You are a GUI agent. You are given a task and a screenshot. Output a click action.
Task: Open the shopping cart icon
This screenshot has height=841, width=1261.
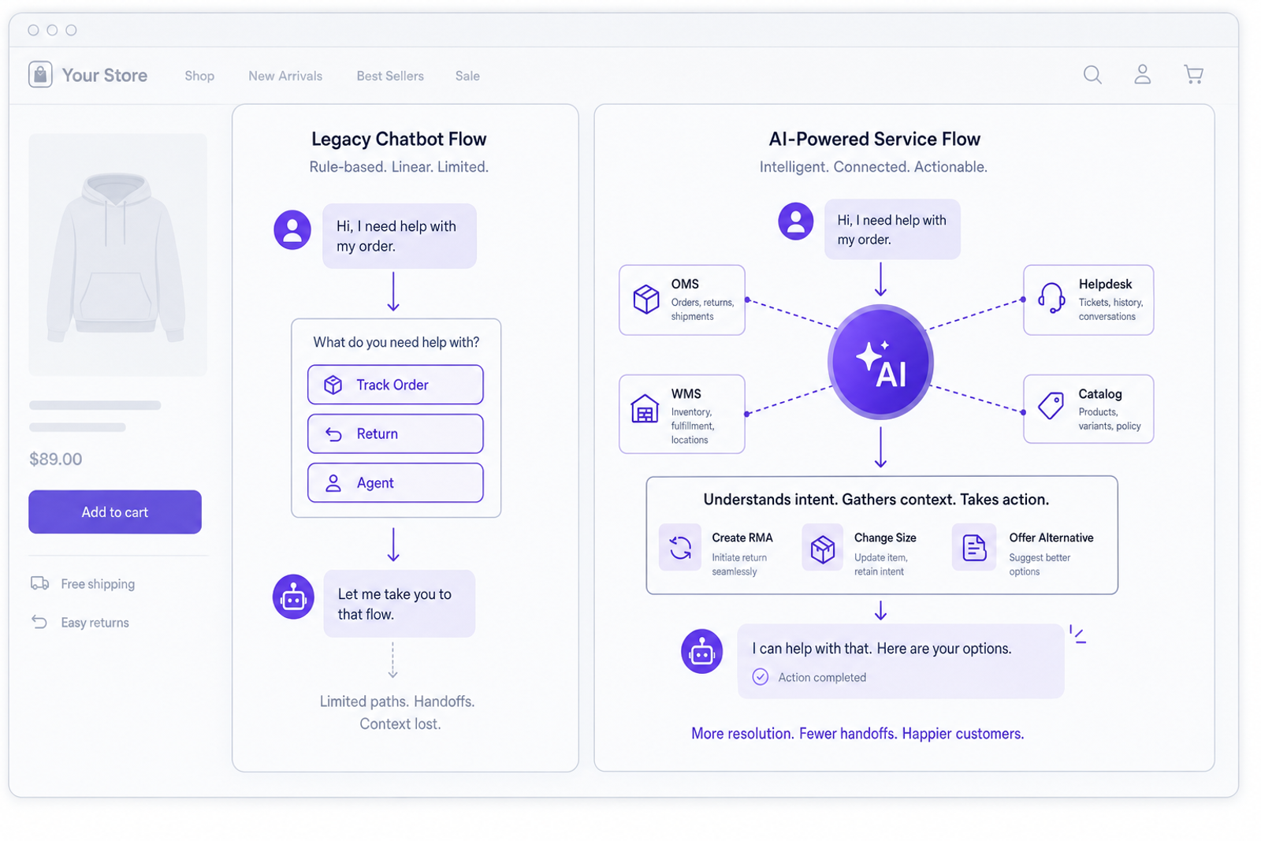click(x=1193, y=75)
